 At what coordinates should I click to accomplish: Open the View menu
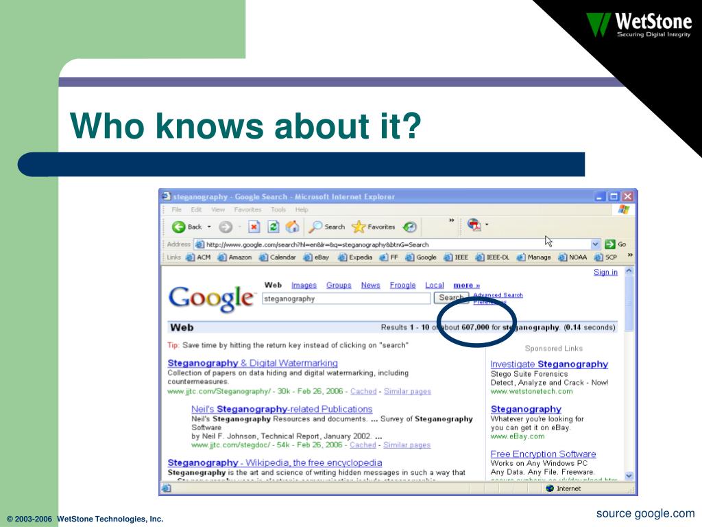pyautogui.click(x=218, y=209)
